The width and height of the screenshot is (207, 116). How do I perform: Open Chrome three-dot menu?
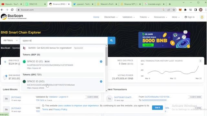pyautogui.click(x=206, y=10)
